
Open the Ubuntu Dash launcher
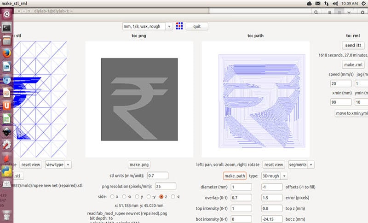(x=6, y=14)
